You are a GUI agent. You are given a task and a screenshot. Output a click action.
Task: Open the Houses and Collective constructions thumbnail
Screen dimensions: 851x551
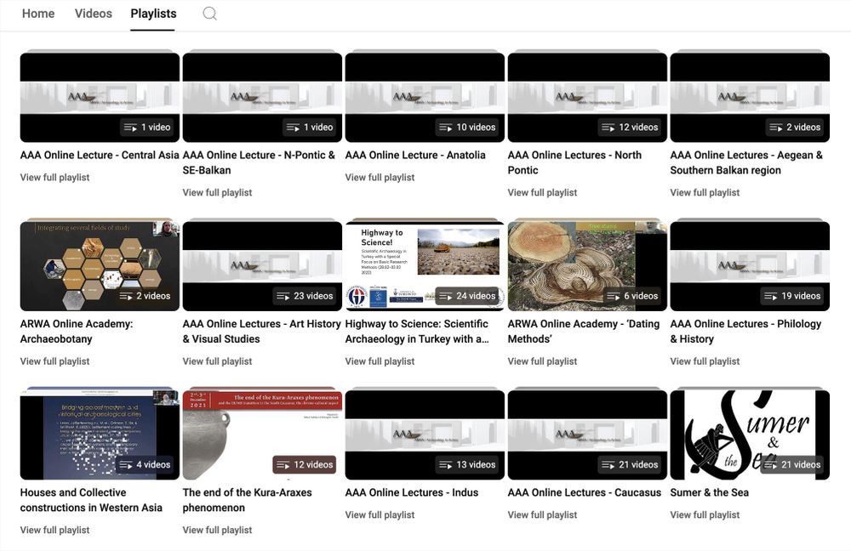pyautogui.click(x=100, y=435)
